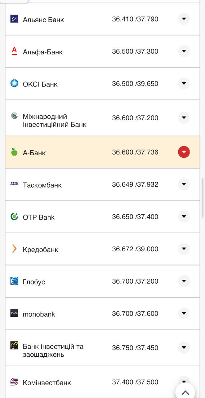The image size is (205, 398).
Task: Click the Альянс Банк logo icon
Action: point(14,19)
